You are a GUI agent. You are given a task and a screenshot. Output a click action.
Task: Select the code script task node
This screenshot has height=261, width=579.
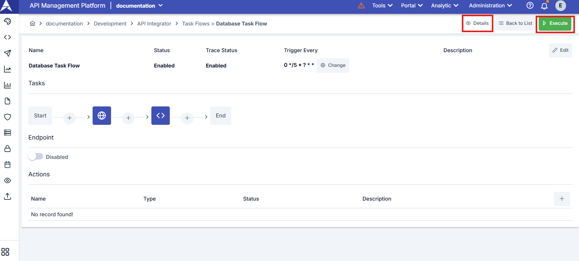161,116
